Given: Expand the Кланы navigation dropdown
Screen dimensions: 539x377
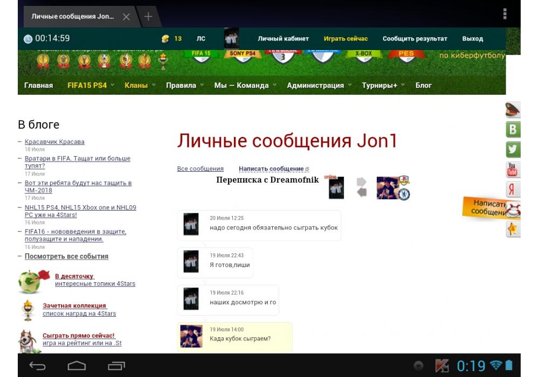Looking at the screenshot, I should (136, 85).
